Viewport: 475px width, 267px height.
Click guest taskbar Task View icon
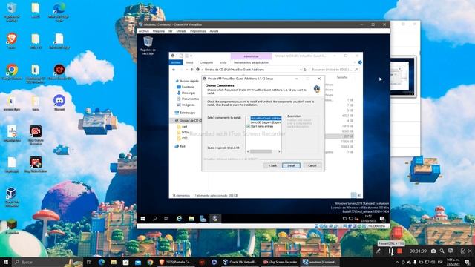(166, 219)
